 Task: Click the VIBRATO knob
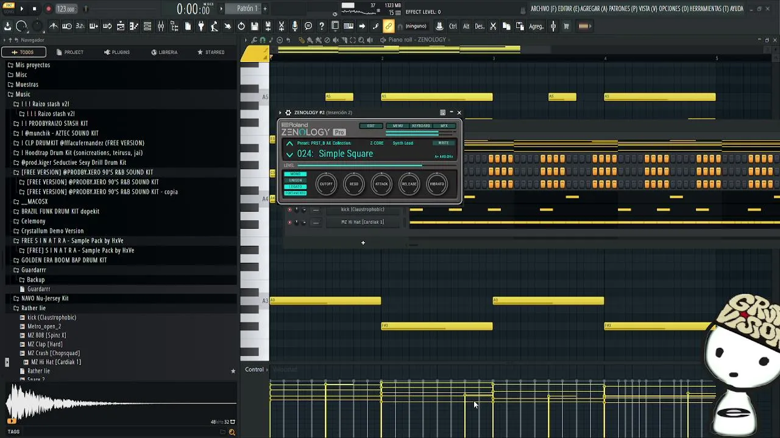pyautogui.click(x=437, y=184)
